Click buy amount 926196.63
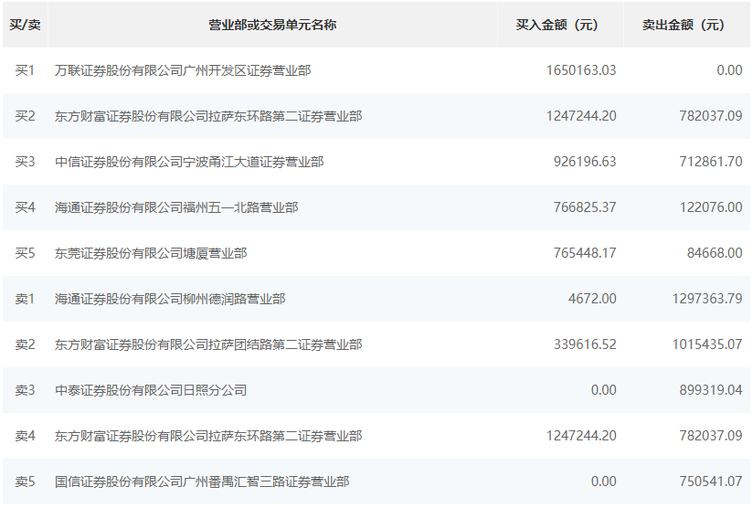 (585, 162)
